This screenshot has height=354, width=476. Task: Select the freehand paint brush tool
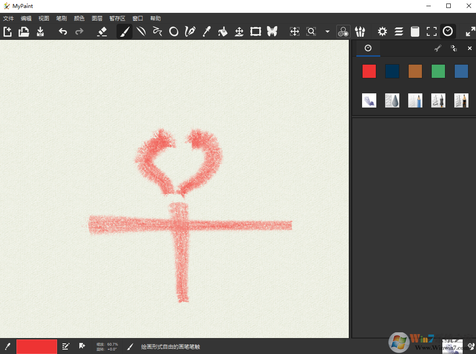pos(124,31)
